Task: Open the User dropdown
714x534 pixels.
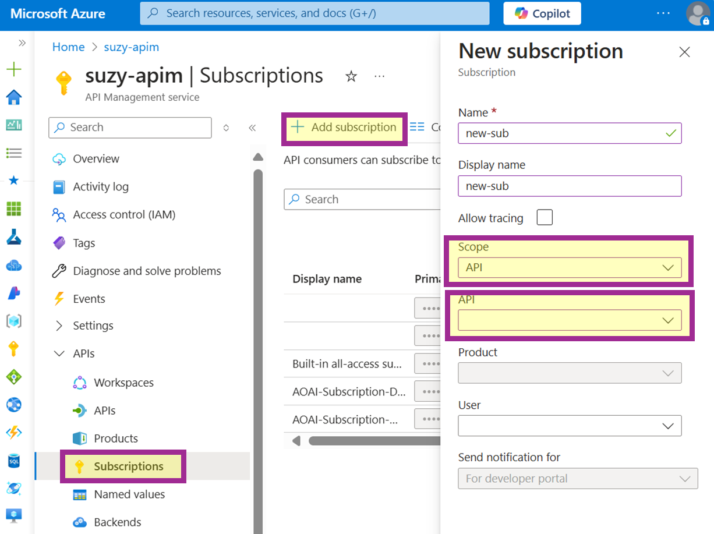Action: pyautogui.click(x=569, y=426)
